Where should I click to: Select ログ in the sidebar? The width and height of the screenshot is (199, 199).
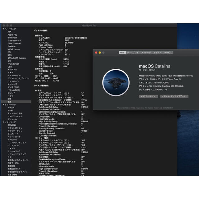9,157
